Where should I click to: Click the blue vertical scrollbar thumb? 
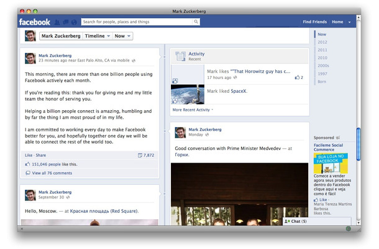coord(358,144)
